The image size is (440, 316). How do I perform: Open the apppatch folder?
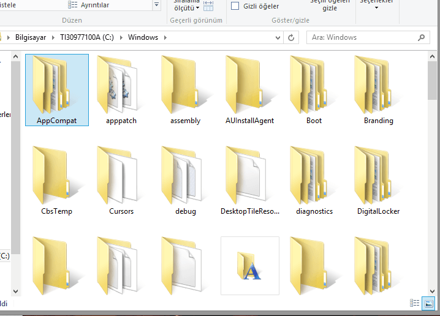point(121,89)
